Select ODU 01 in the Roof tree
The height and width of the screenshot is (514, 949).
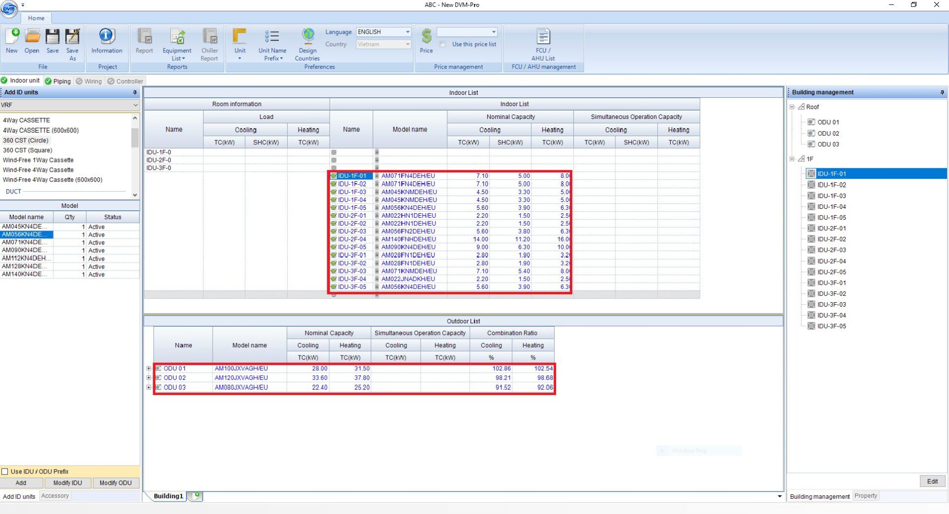pos(828,122)
